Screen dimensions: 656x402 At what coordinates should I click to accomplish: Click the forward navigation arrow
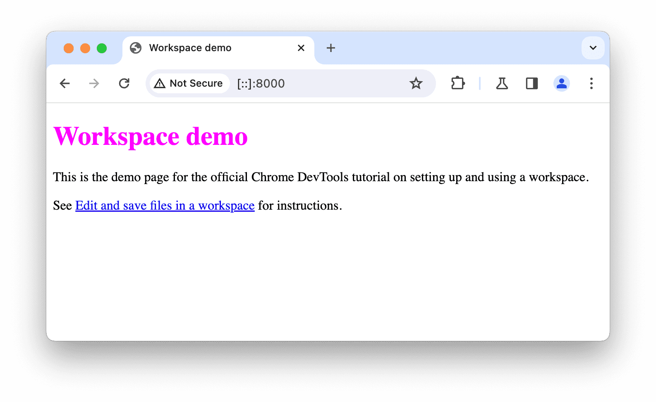click(94, 83)
